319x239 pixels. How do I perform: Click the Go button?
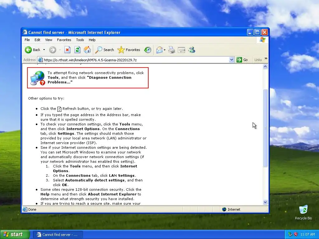coord(242,60)
